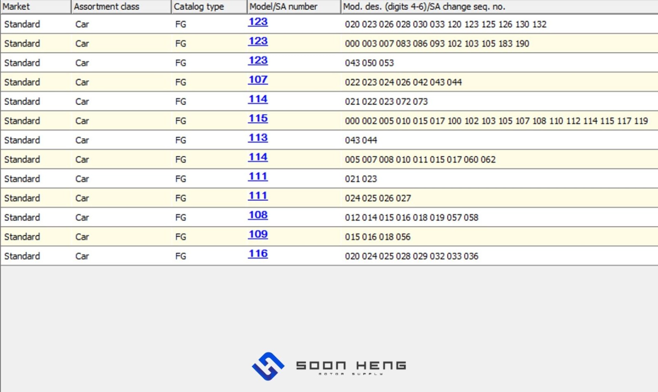This screenshot has height=392, width=658.
Task: Select designations starting '020 023 026 028'
Action: [x=445, y=24]
